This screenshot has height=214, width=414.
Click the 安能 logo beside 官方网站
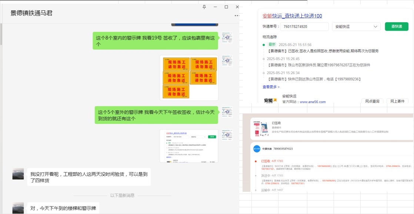[270, 100]
